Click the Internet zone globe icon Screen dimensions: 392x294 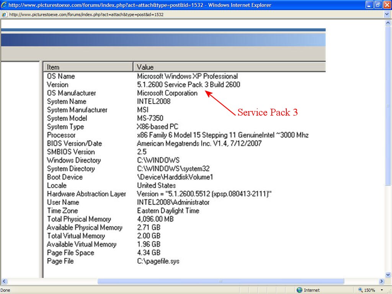coord(299,290)
